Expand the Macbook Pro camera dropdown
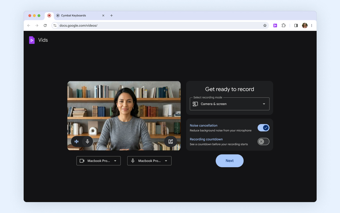The height and width of the screenshot is (213, 340). (115, 161)
